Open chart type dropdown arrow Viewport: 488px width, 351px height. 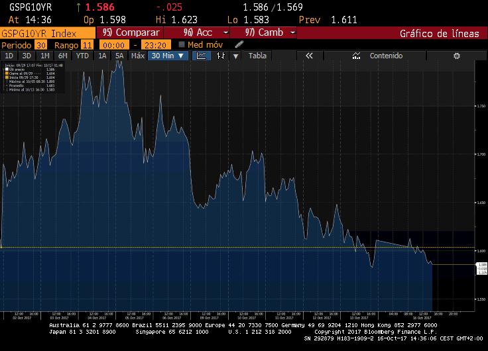point(235,56)
